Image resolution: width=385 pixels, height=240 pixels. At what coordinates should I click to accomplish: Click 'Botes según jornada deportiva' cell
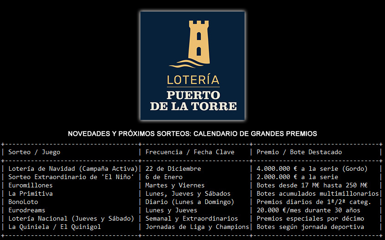tap(310, 227)
